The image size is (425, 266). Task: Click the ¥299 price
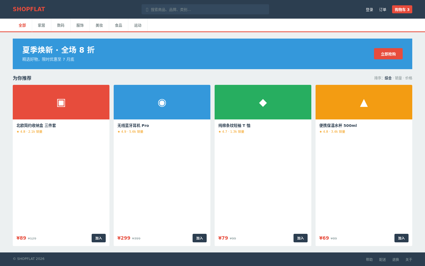coord(124,238)
